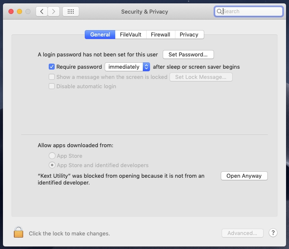
Task: Select the App Store radio option
Action: tap(52, 156)
